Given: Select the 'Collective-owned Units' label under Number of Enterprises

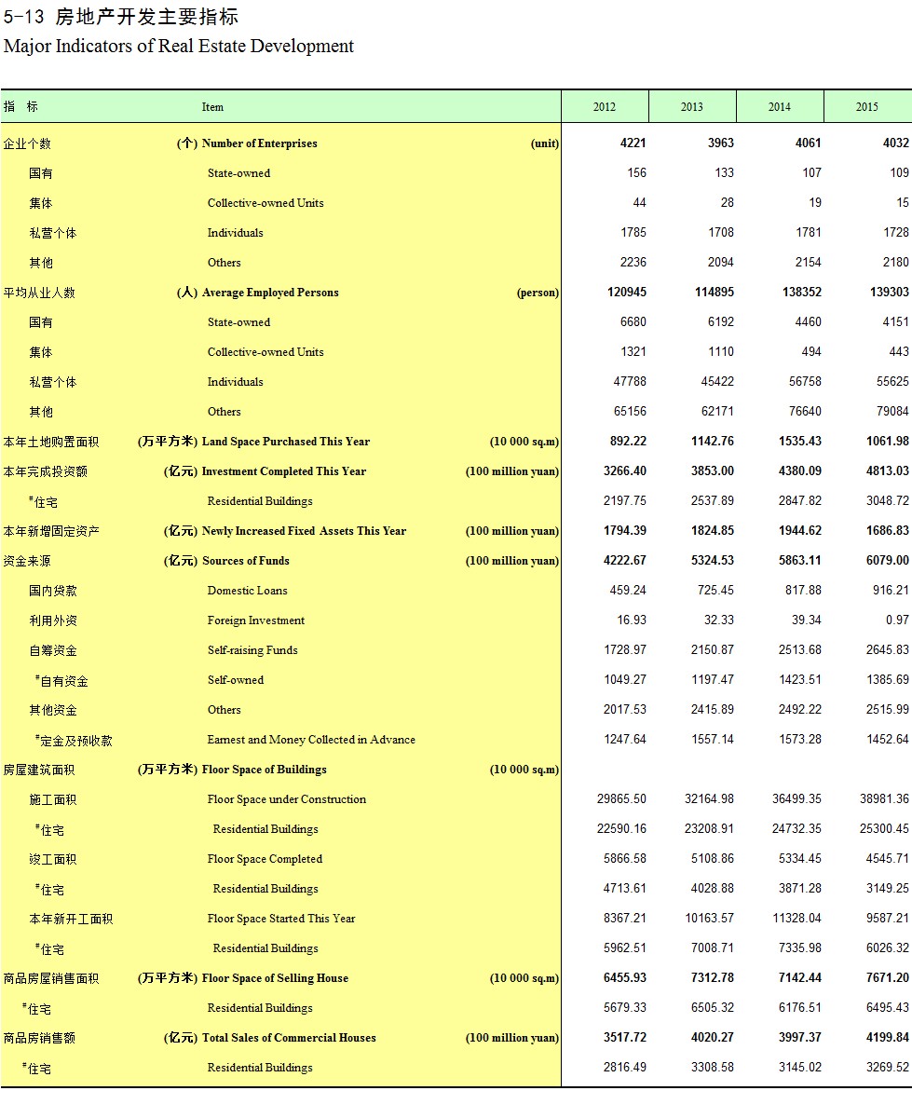Looking at the screenshot, I should click(265, 203).
